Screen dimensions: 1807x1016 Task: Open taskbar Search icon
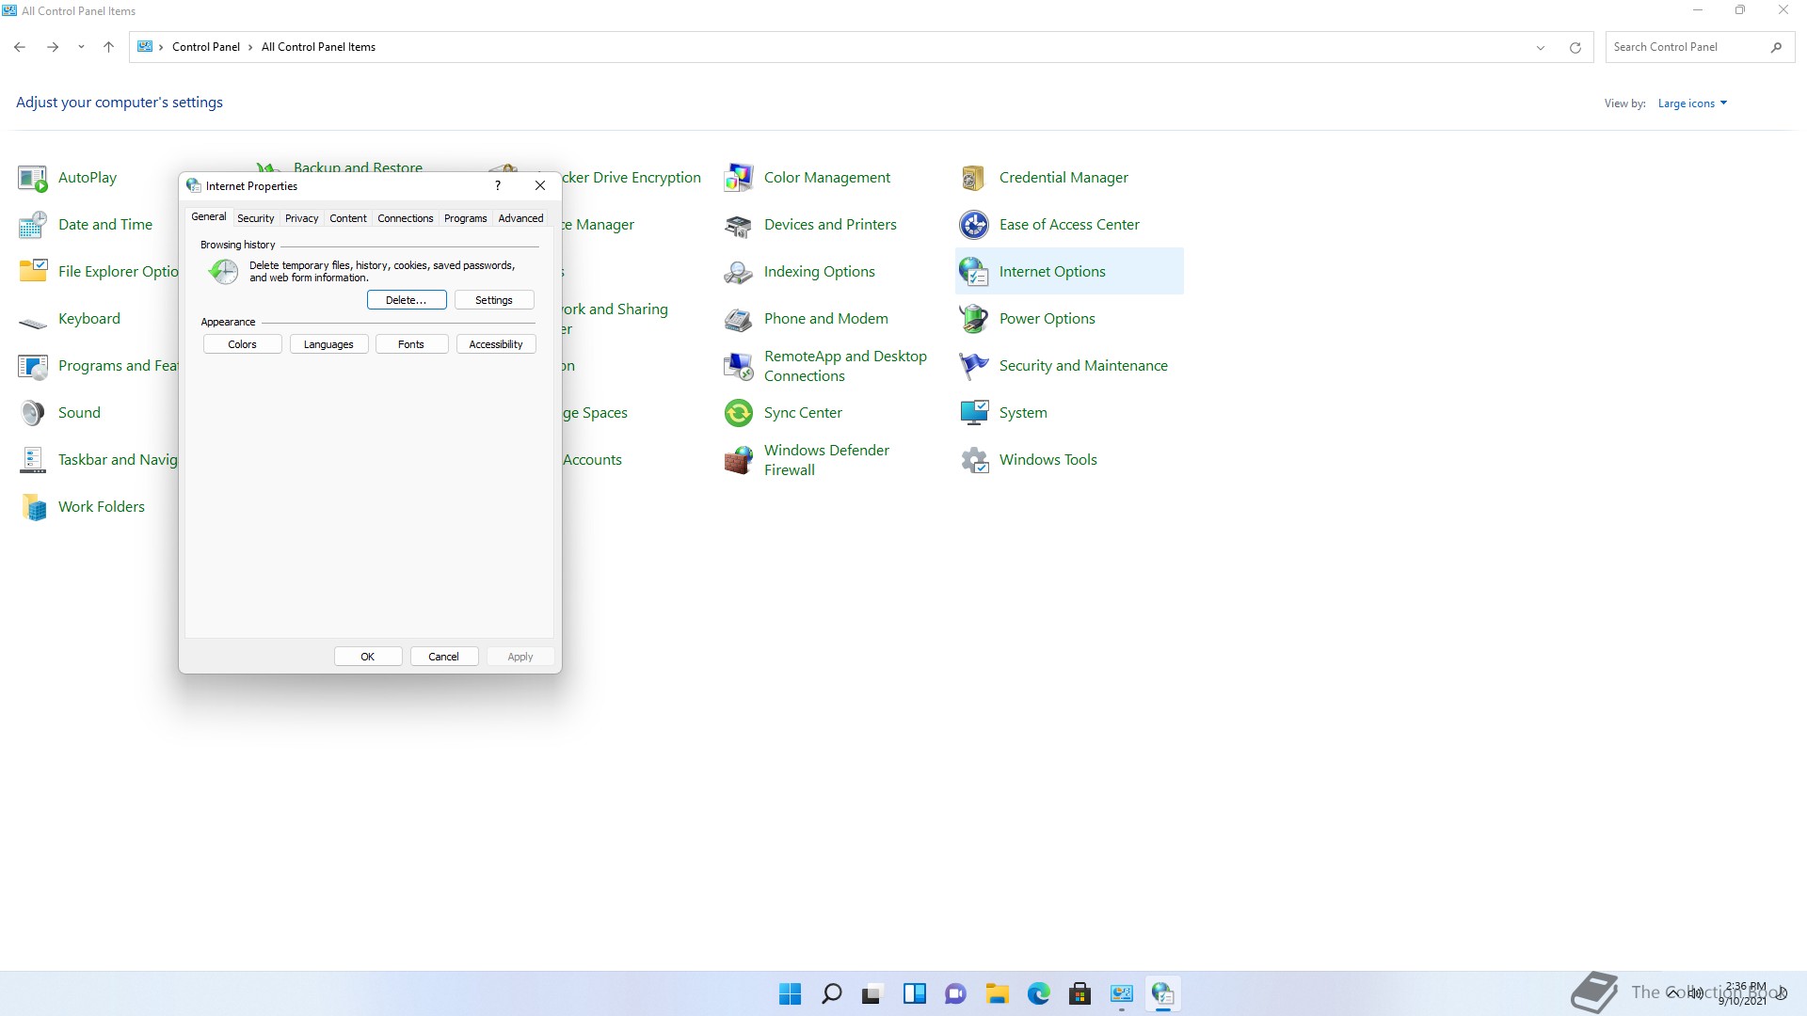pyautogui.click(x=832, y=993)
